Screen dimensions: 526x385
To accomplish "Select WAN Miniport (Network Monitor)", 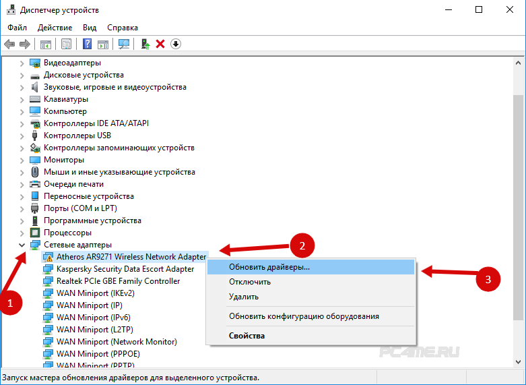I will 117,342.
